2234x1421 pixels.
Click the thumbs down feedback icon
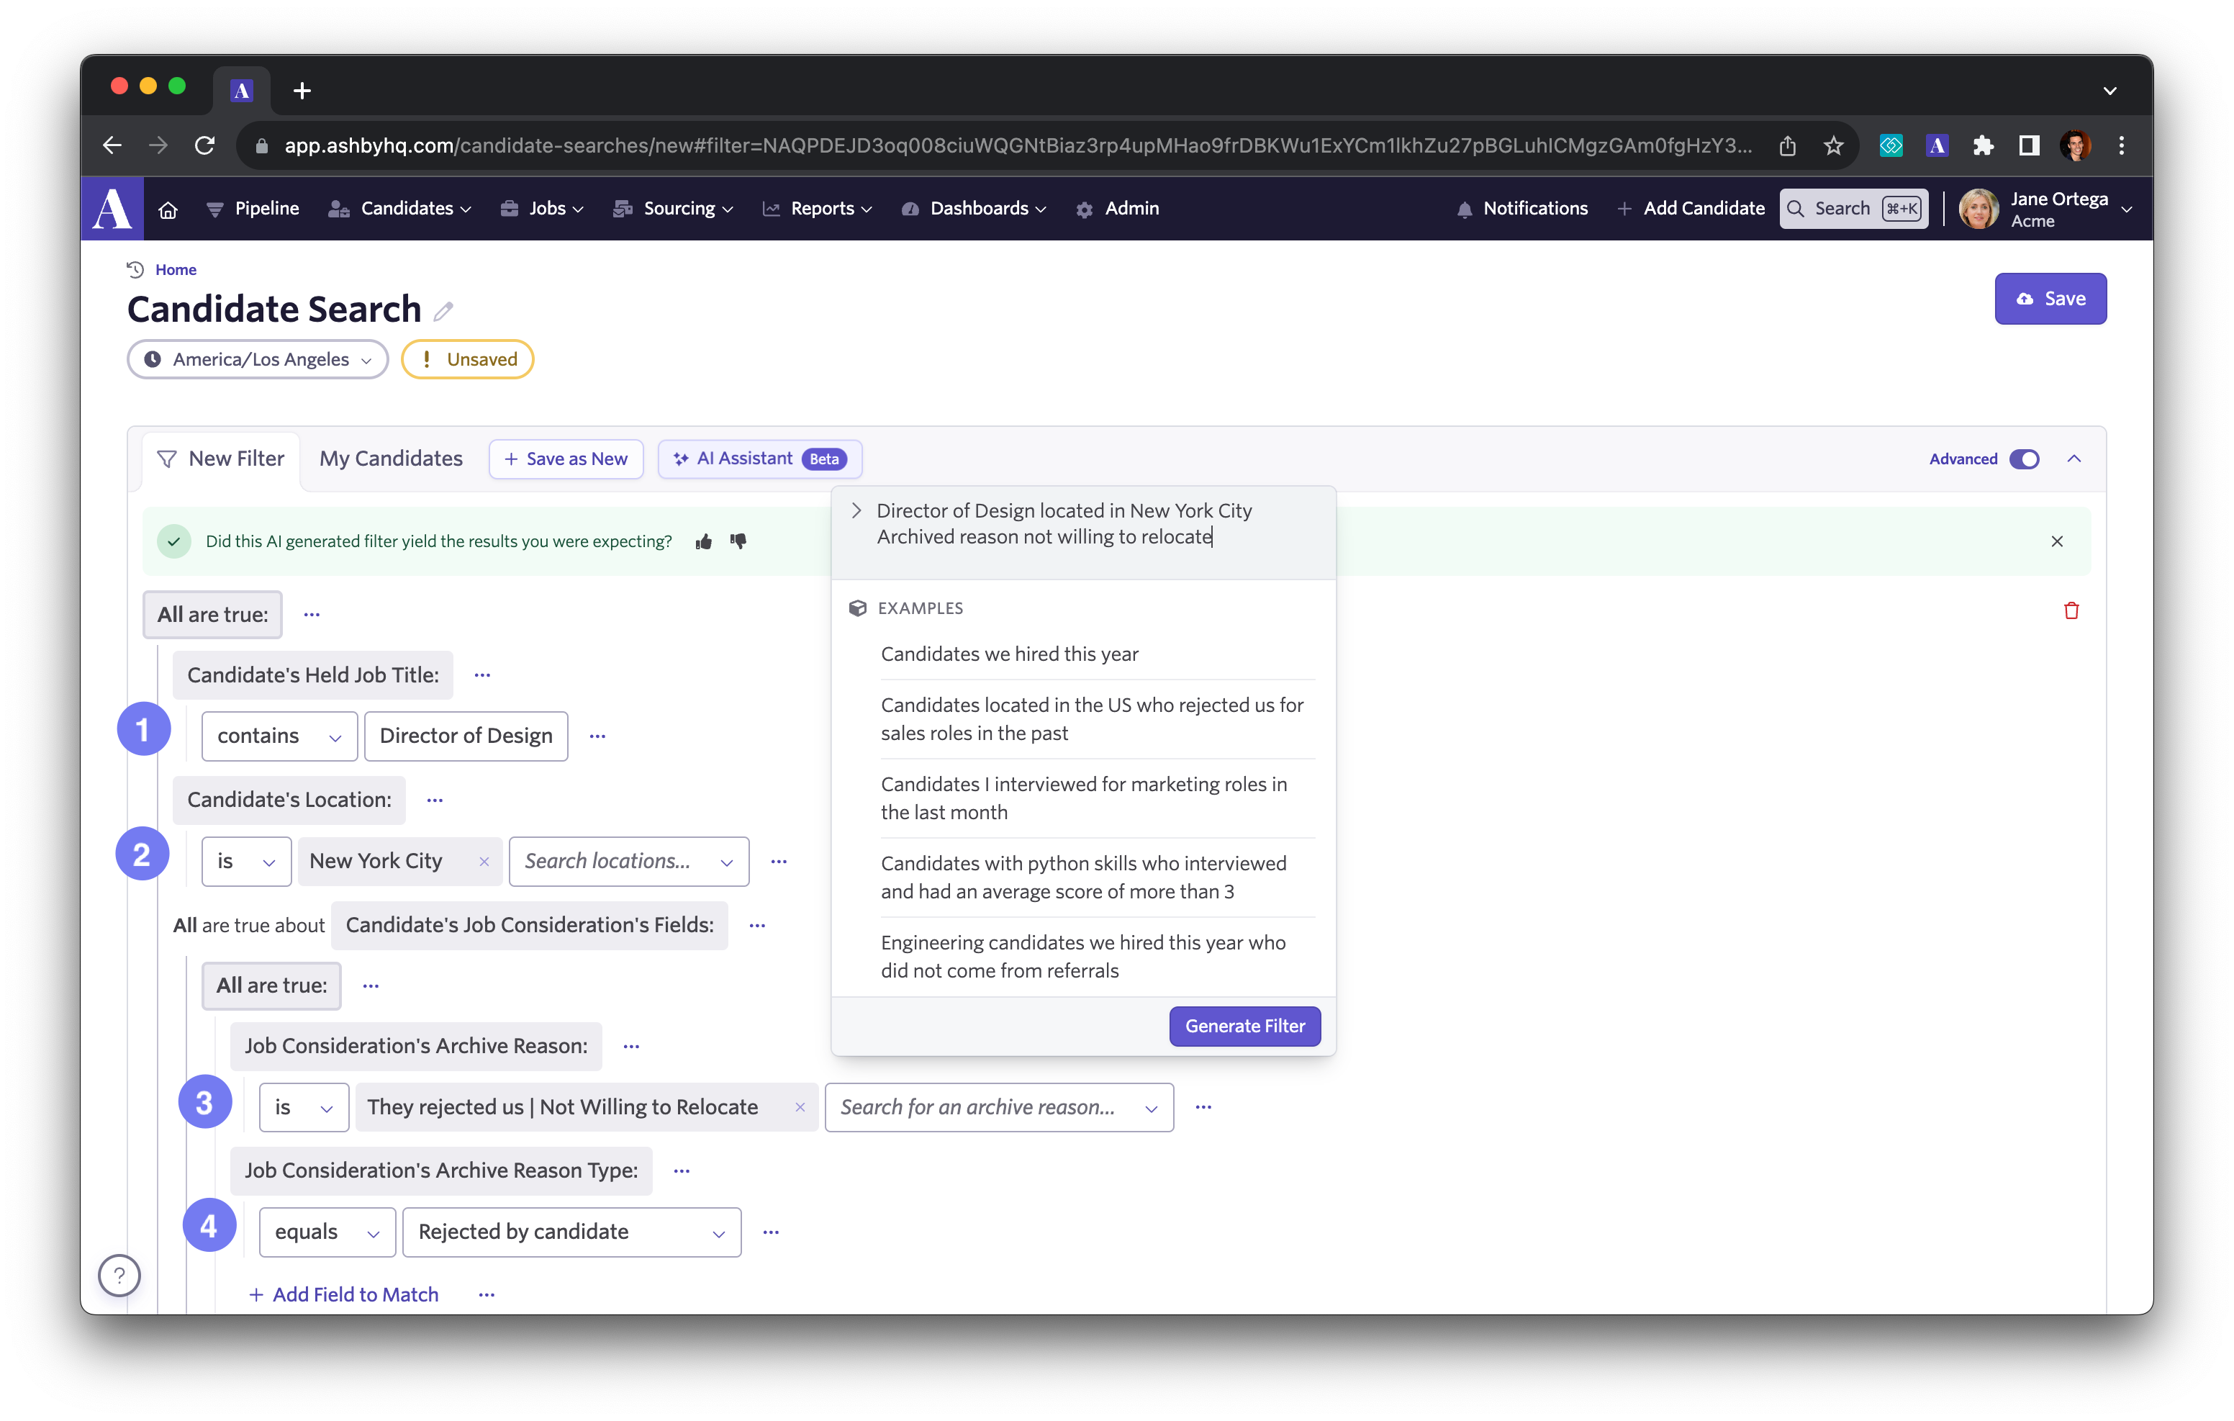click(738, 540)
